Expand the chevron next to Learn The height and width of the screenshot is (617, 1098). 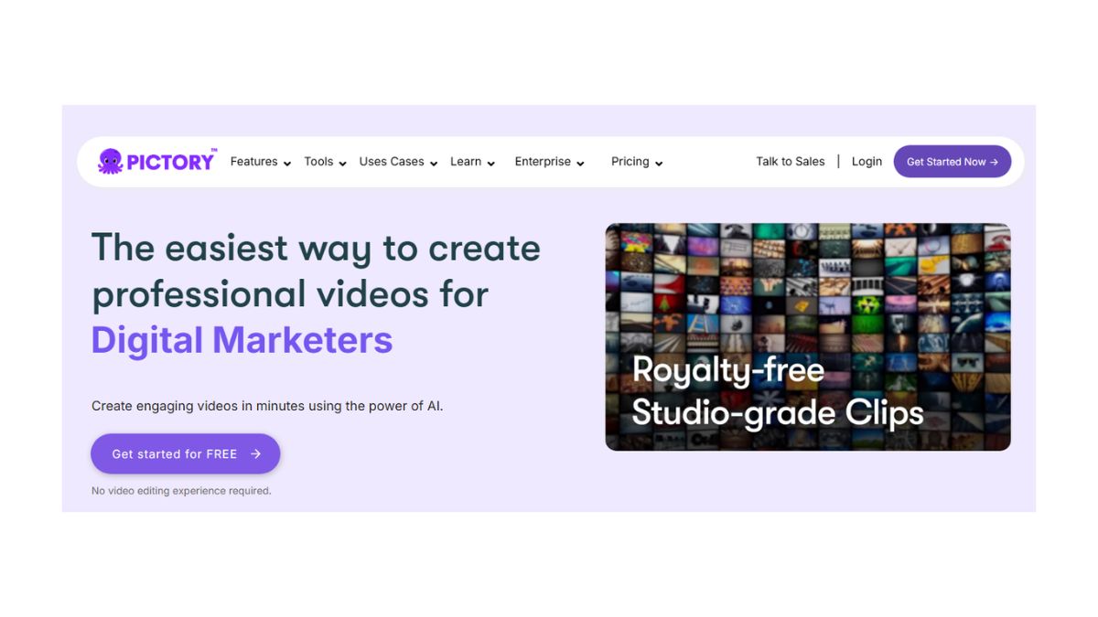click(x=490, y=164)
